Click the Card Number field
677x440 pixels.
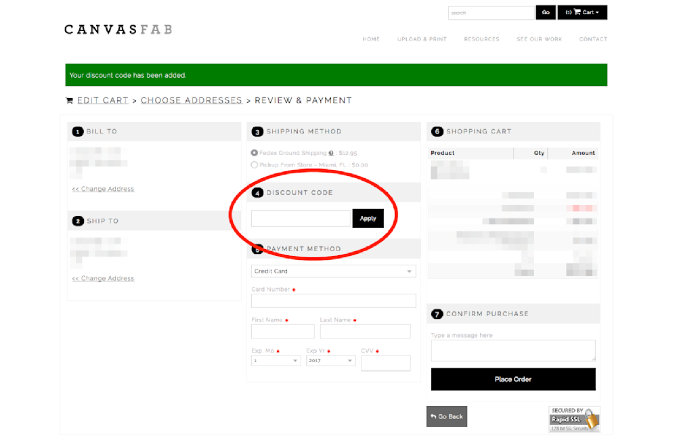click(x=333, y=301)
